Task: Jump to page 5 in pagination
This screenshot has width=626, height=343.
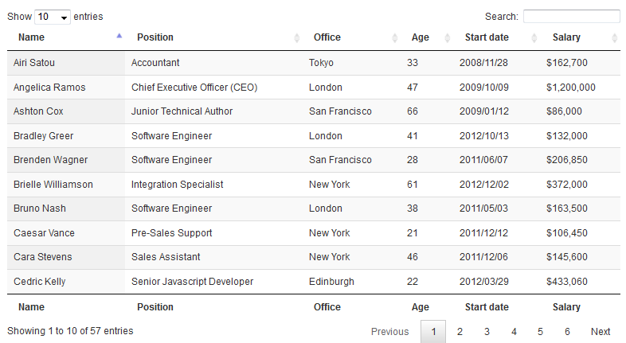Action: click(x=540, y=331)
